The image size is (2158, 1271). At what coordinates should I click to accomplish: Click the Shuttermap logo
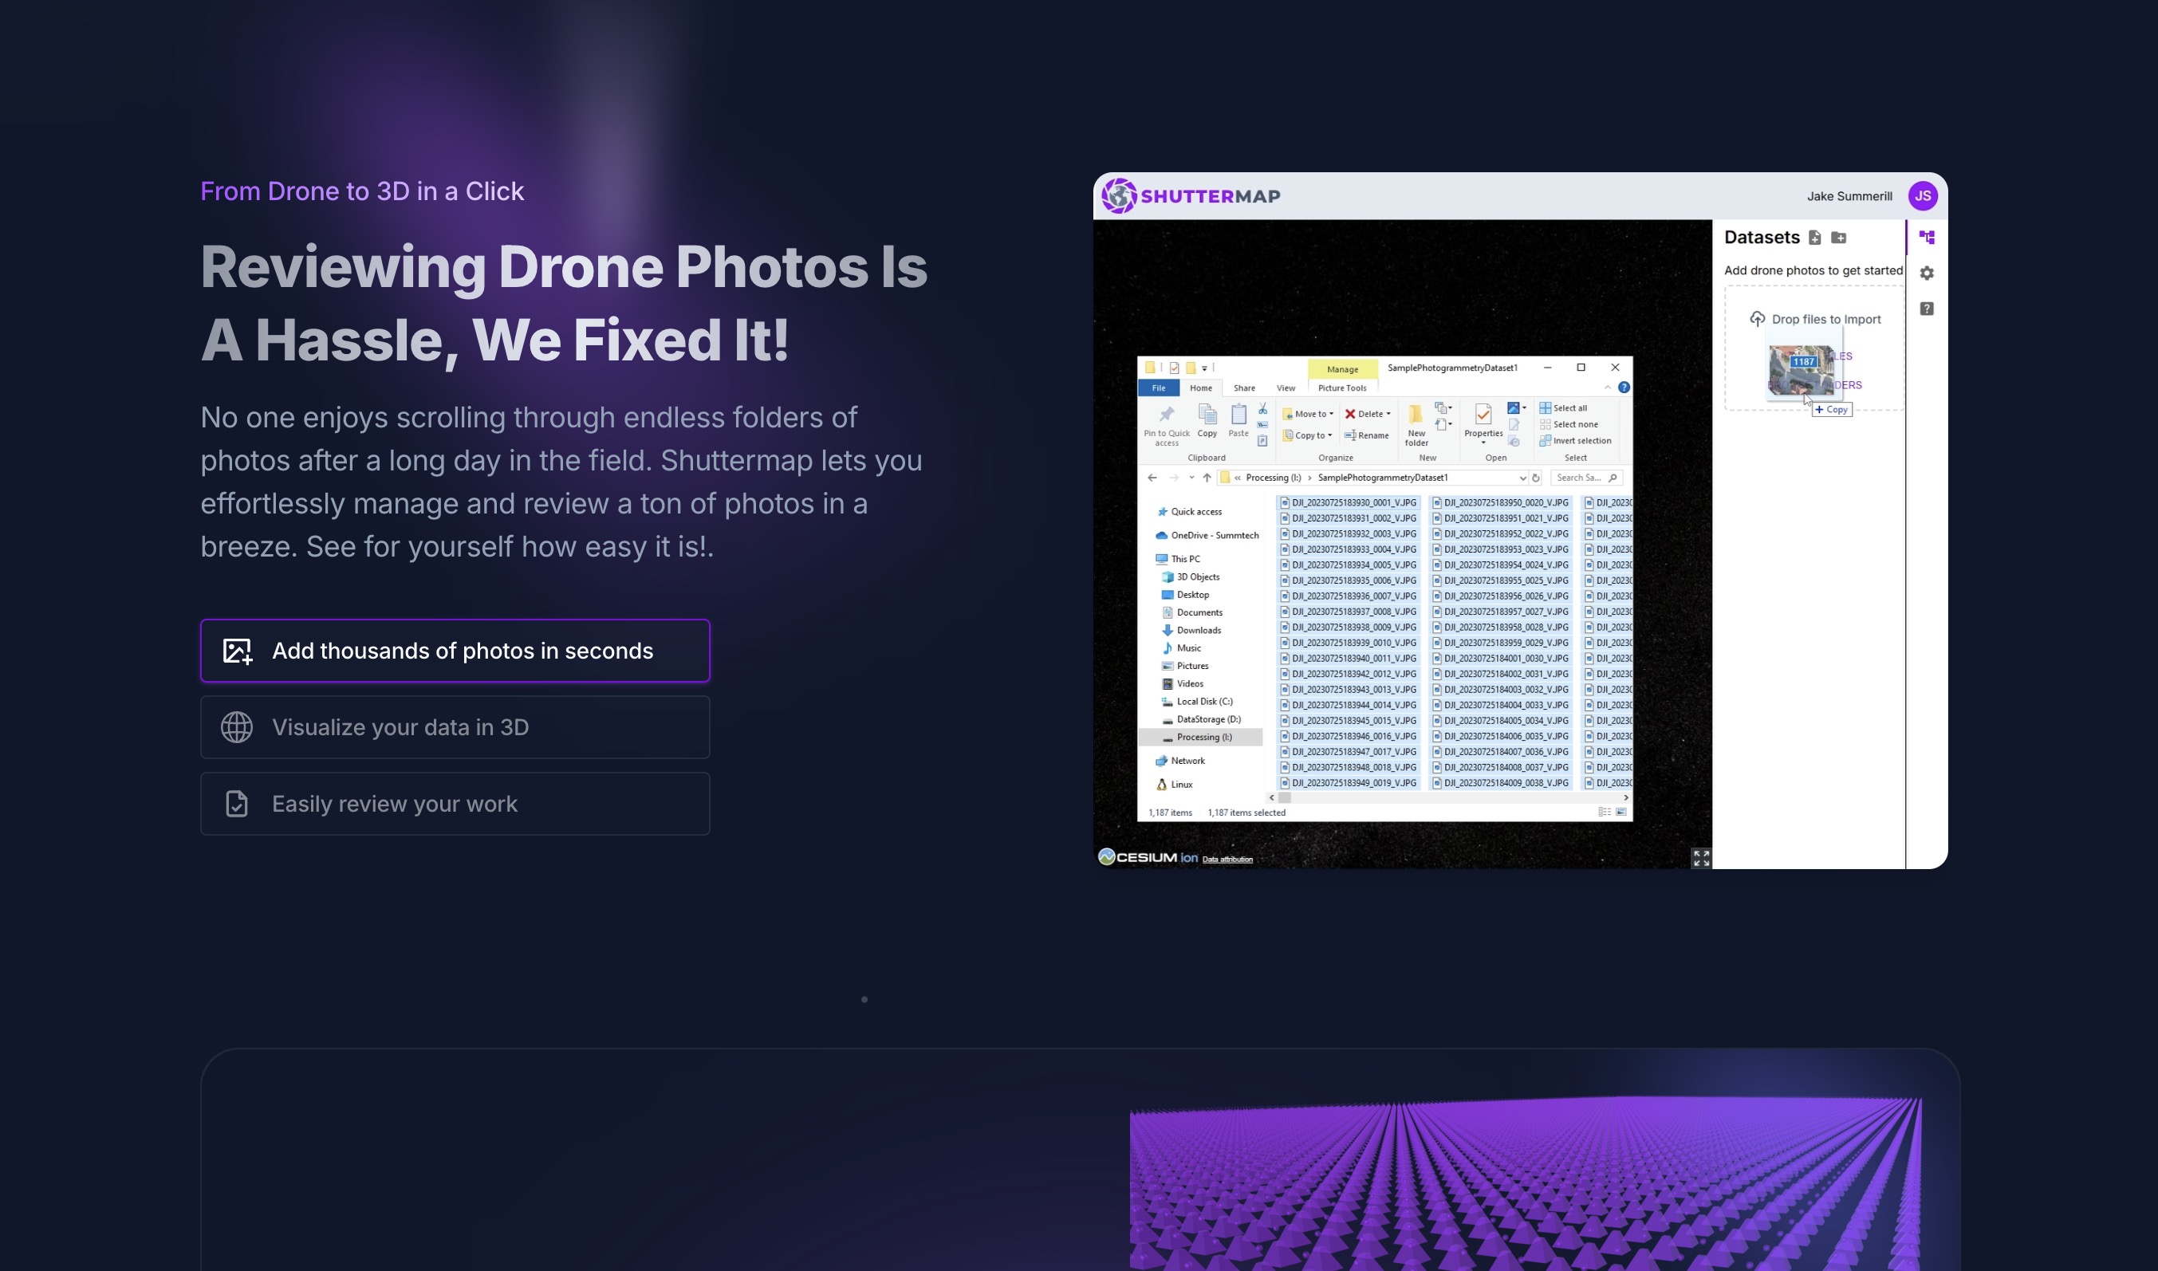click(1191, 196)
